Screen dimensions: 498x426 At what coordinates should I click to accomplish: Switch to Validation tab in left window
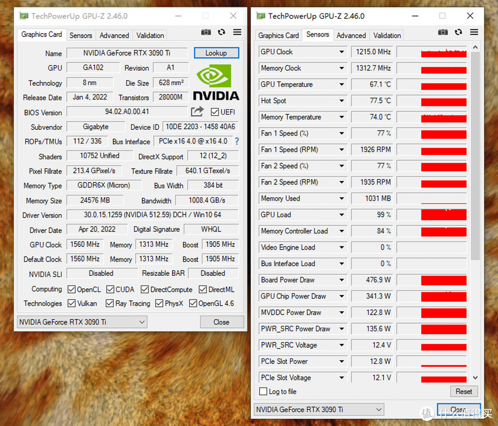[x=150, y=35]
